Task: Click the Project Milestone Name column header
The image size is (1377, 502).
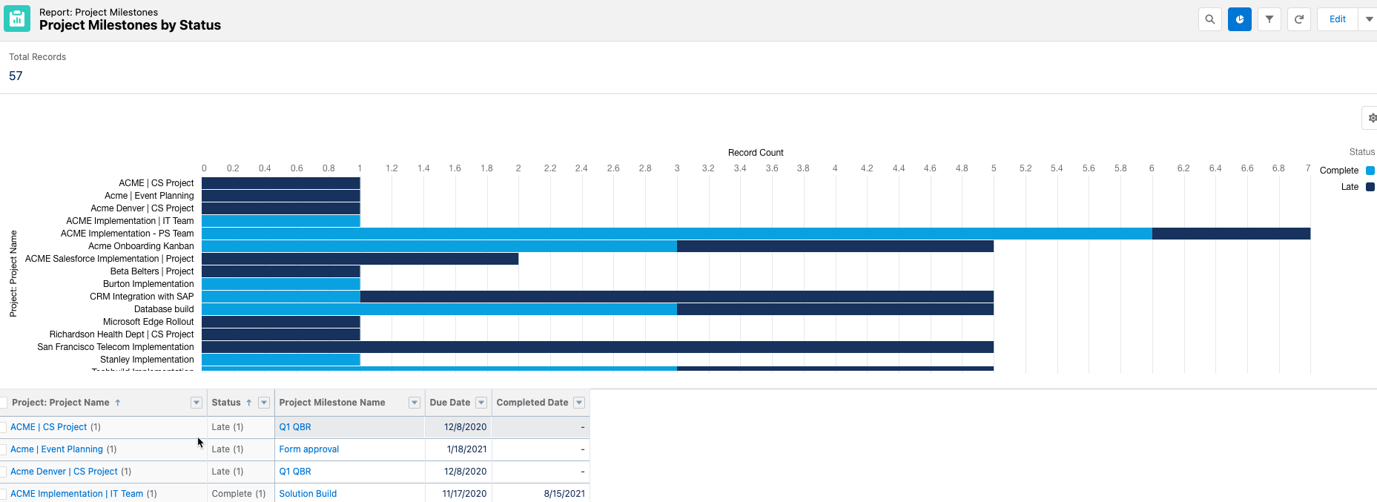Action: click(332, 403)
